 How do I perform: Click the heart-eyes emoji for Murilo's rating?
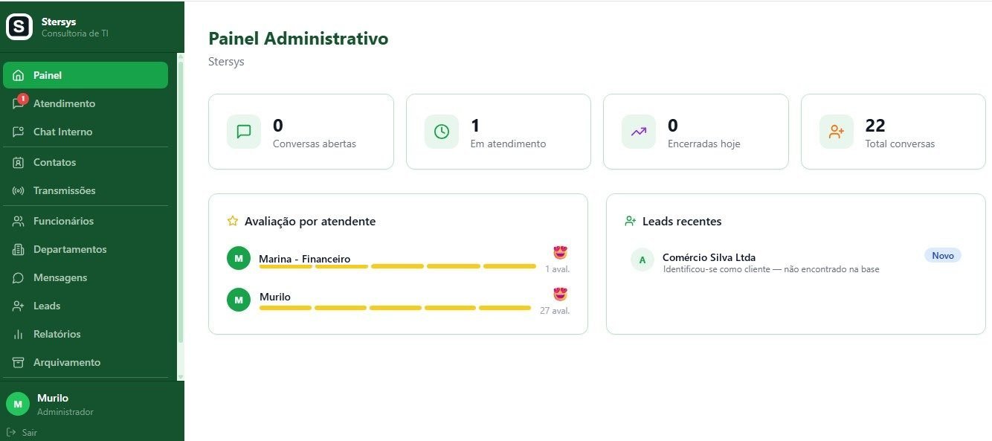561,294
